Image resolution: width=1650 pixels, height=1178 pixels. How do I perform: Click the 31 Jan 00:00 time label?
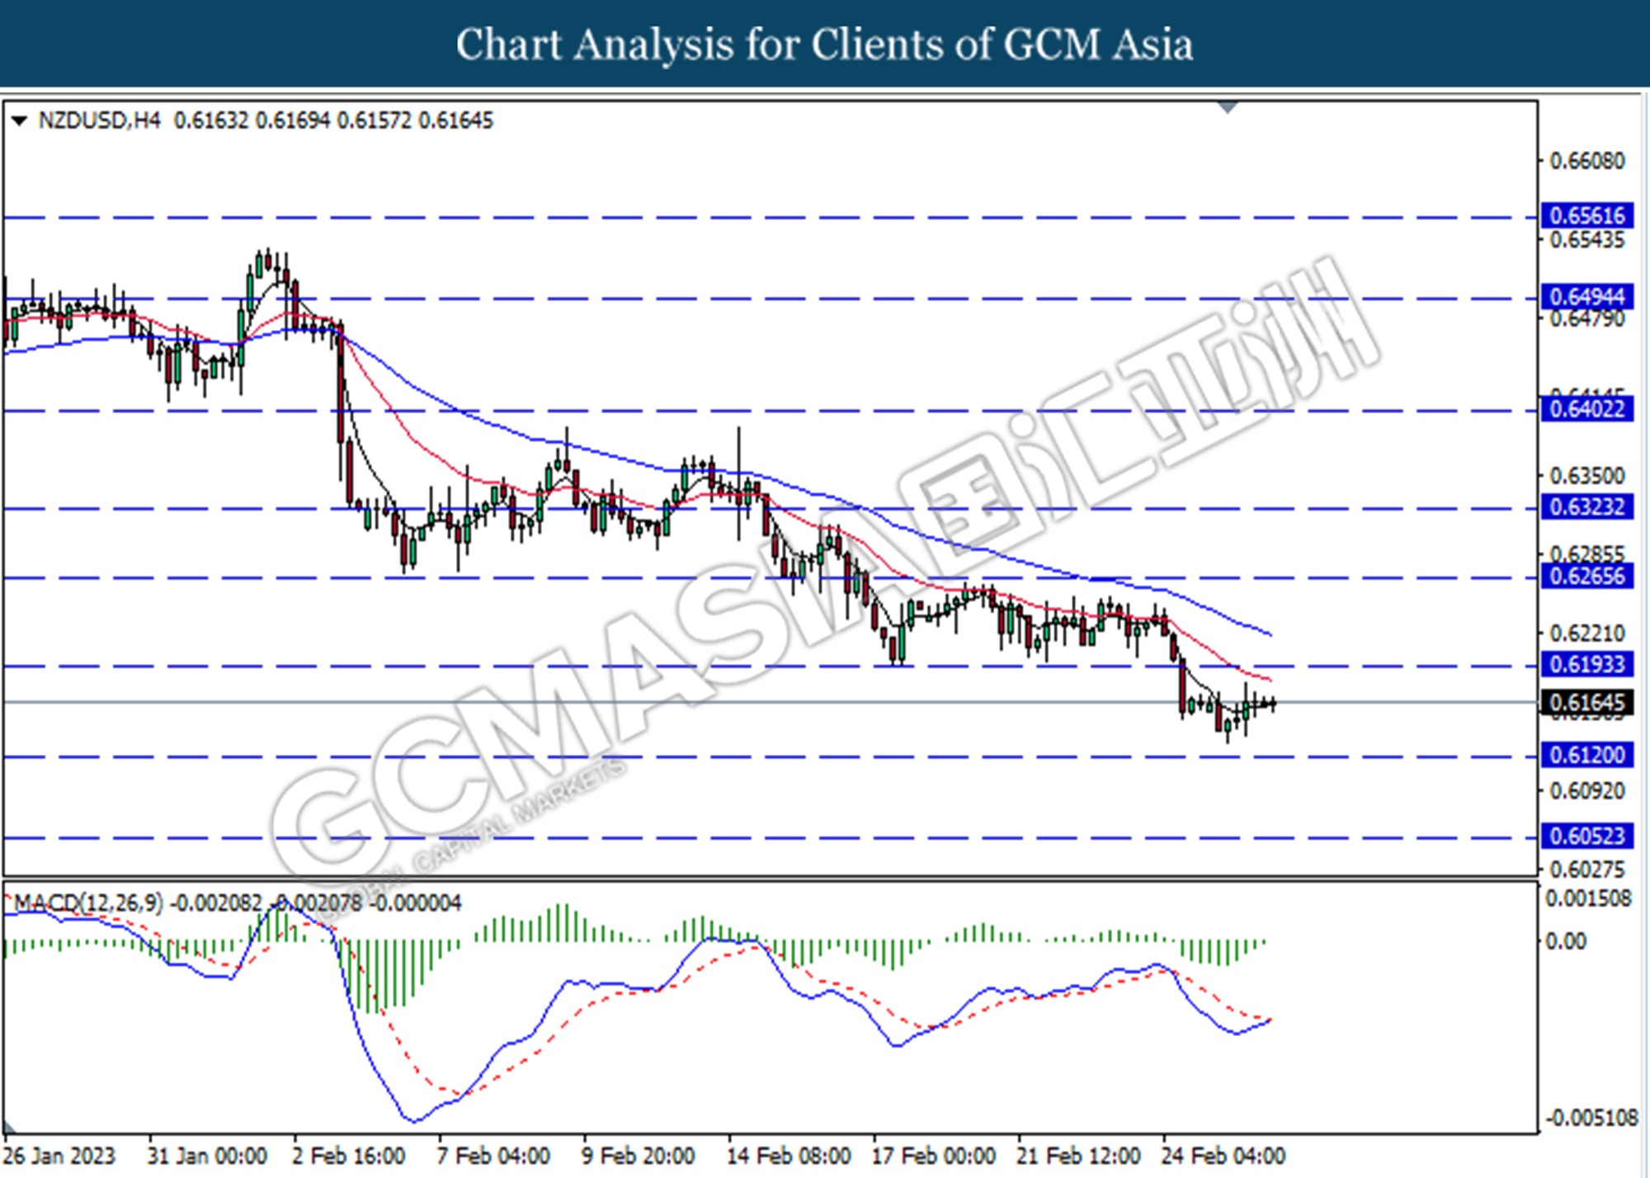coord(207,1156)
